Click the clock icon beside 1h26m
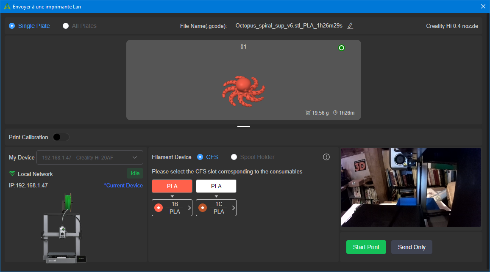This screenshot has height=272, width=490. click(335, 113)
